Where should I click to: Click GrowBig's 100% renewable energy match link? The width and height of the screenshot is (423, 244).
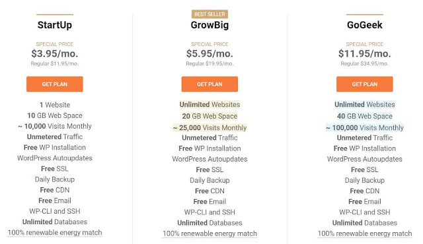[210, 233]
